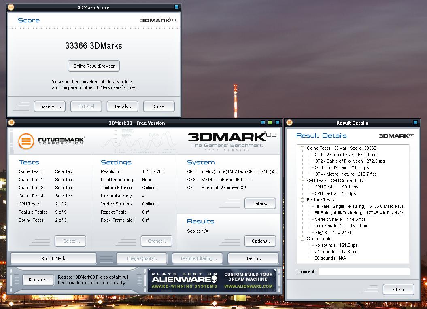Click the Feature Tests value 5 of 5
The width and height of the screenshot is (427, 309).
click(x=61, y=212)
